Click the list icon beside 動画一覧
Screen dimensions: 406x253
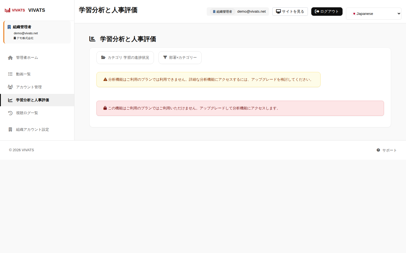10,74
